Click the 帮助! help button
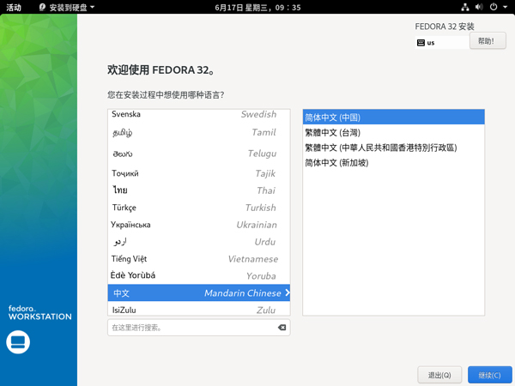Viewport: 515px width, 386px height. [x=486, y=41]
